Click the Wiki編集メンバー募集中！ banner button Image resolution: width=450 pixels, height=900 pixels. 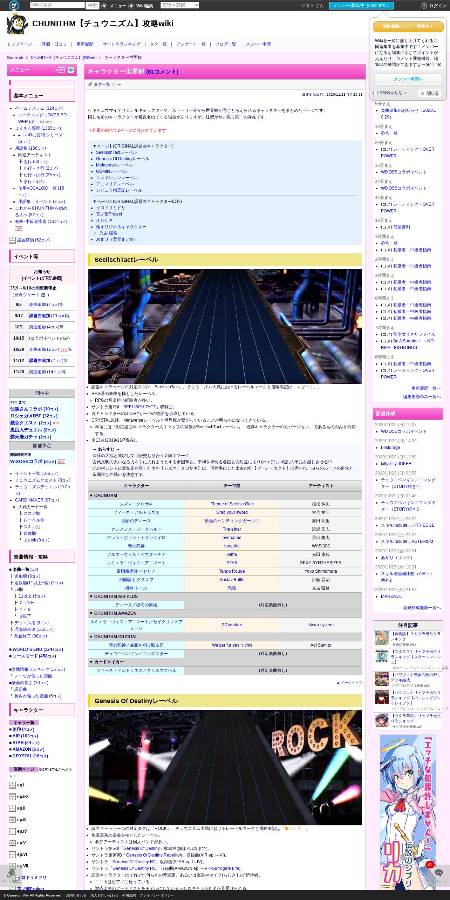coord(408,26)
